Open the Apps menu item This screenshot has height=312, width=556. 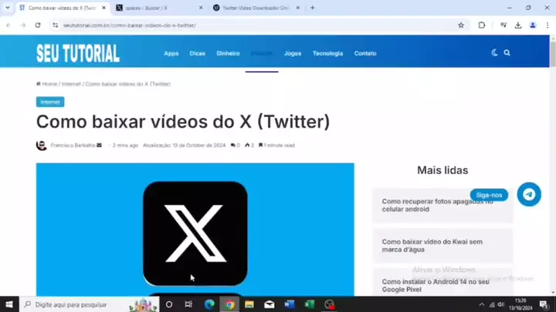point(171,53)
